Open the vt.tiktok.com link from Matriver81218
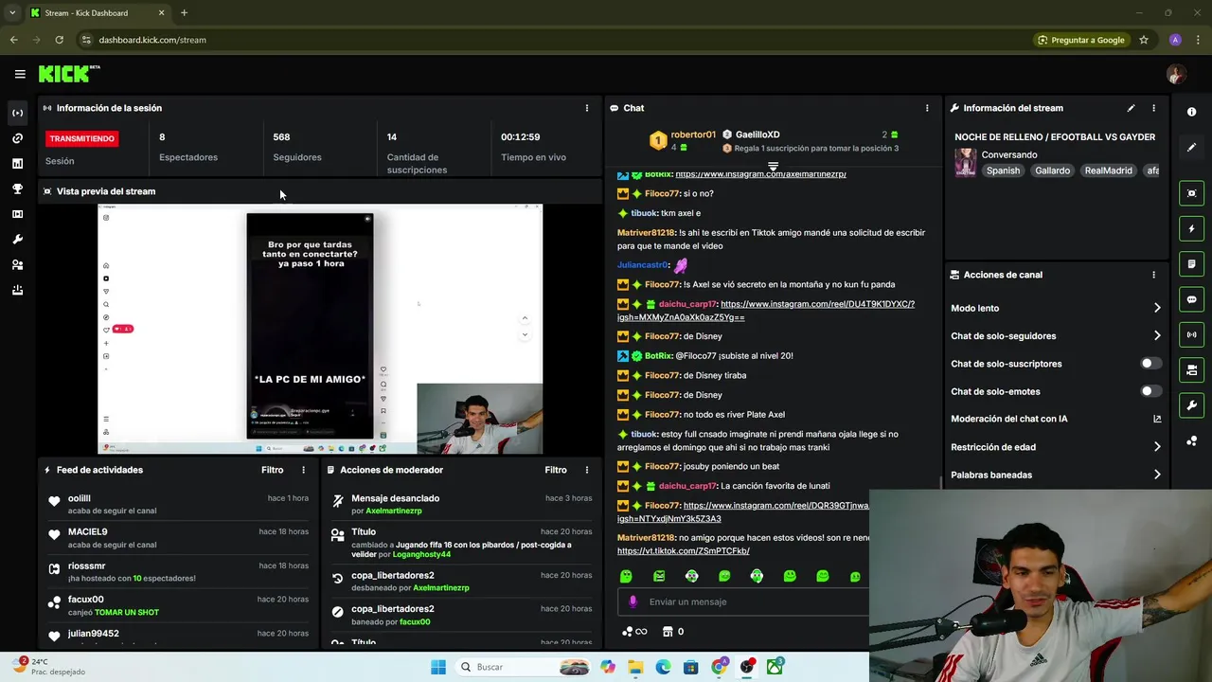 click(684, 550)
